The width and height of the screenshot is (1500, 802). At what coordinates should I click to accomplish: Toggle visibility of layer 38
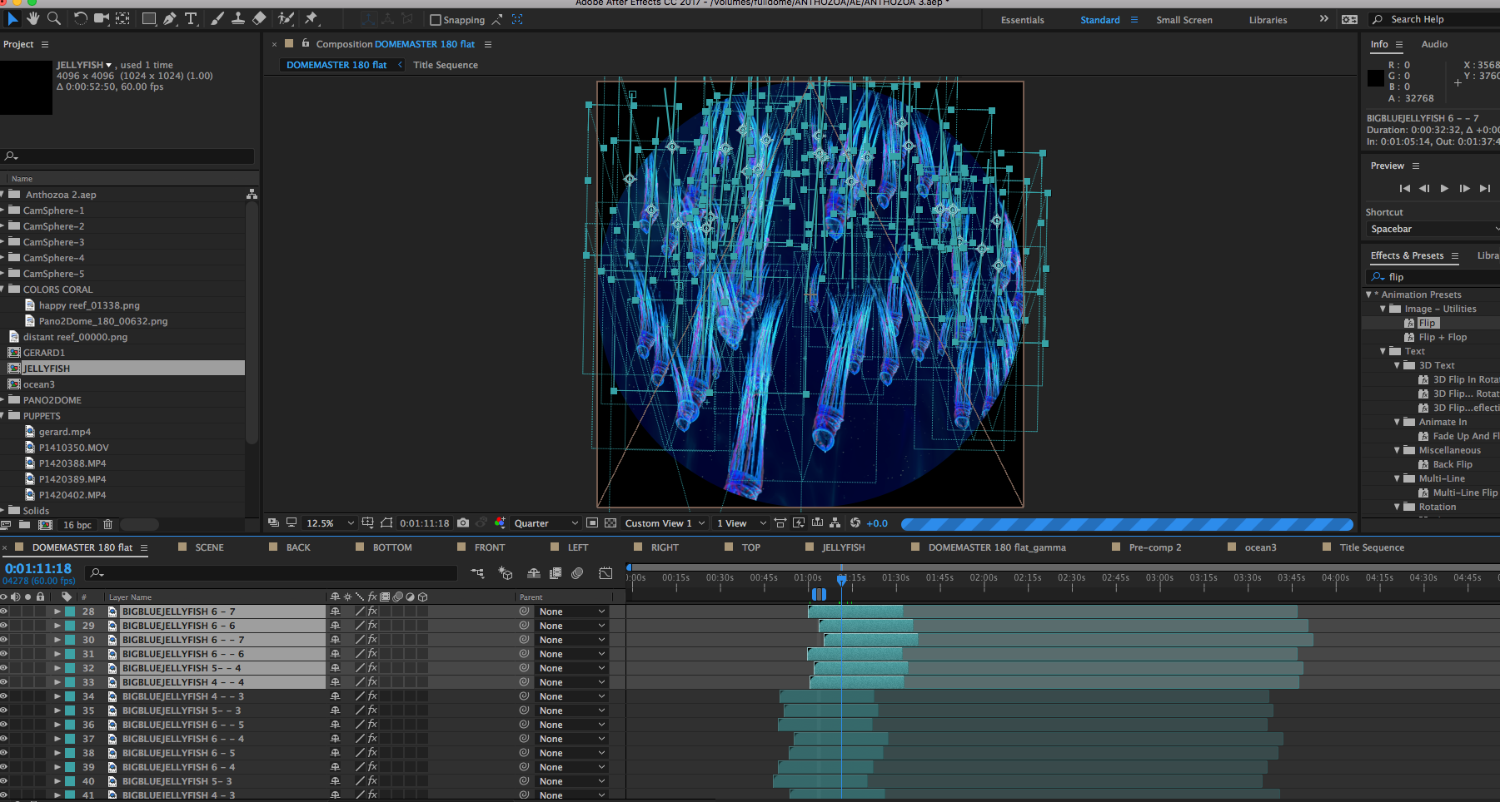point(4,753)
